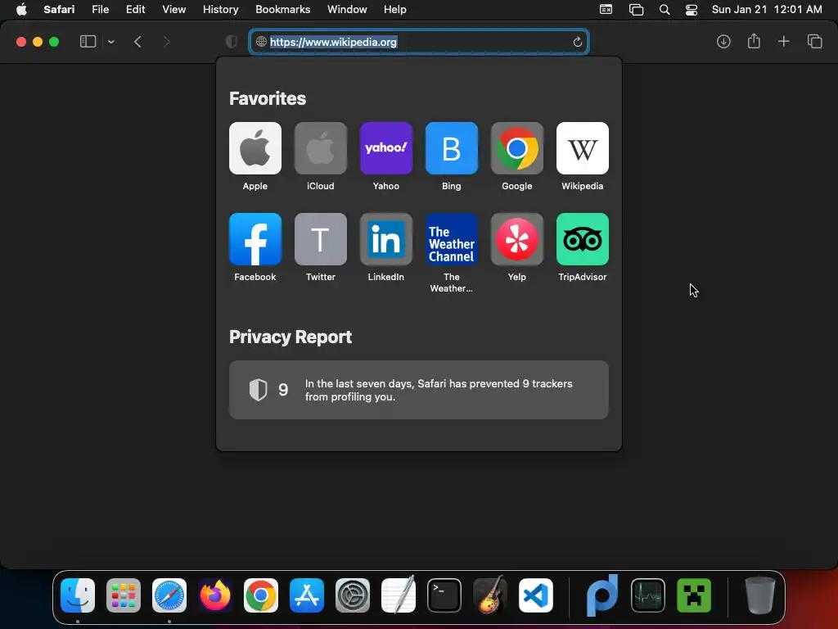Open the History menu
The height and width of the screenshot is (629, 838).
pyautogui.click(x=220, y=10)
